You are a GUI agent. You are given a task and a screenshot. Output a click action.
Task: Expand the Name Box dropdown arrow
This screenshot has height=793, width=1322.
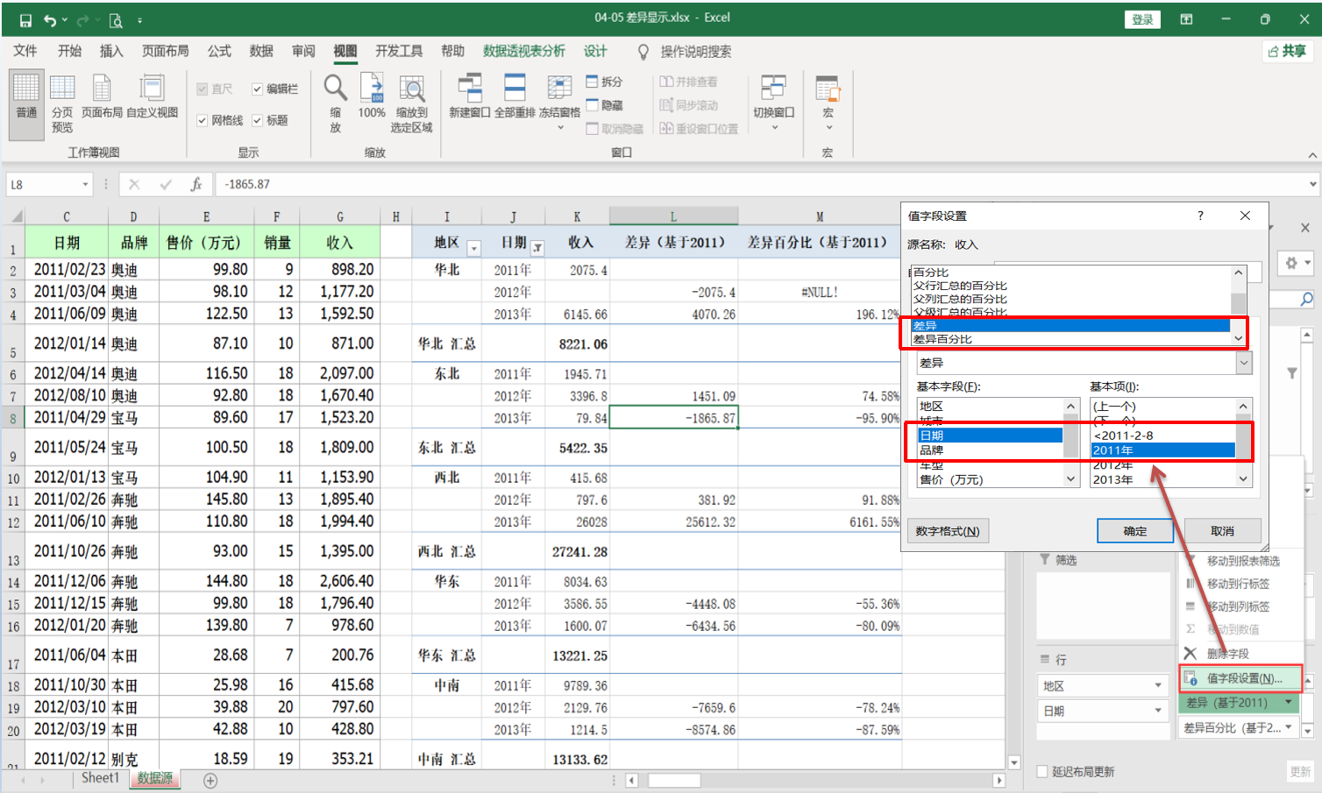(x=85, y=185)
